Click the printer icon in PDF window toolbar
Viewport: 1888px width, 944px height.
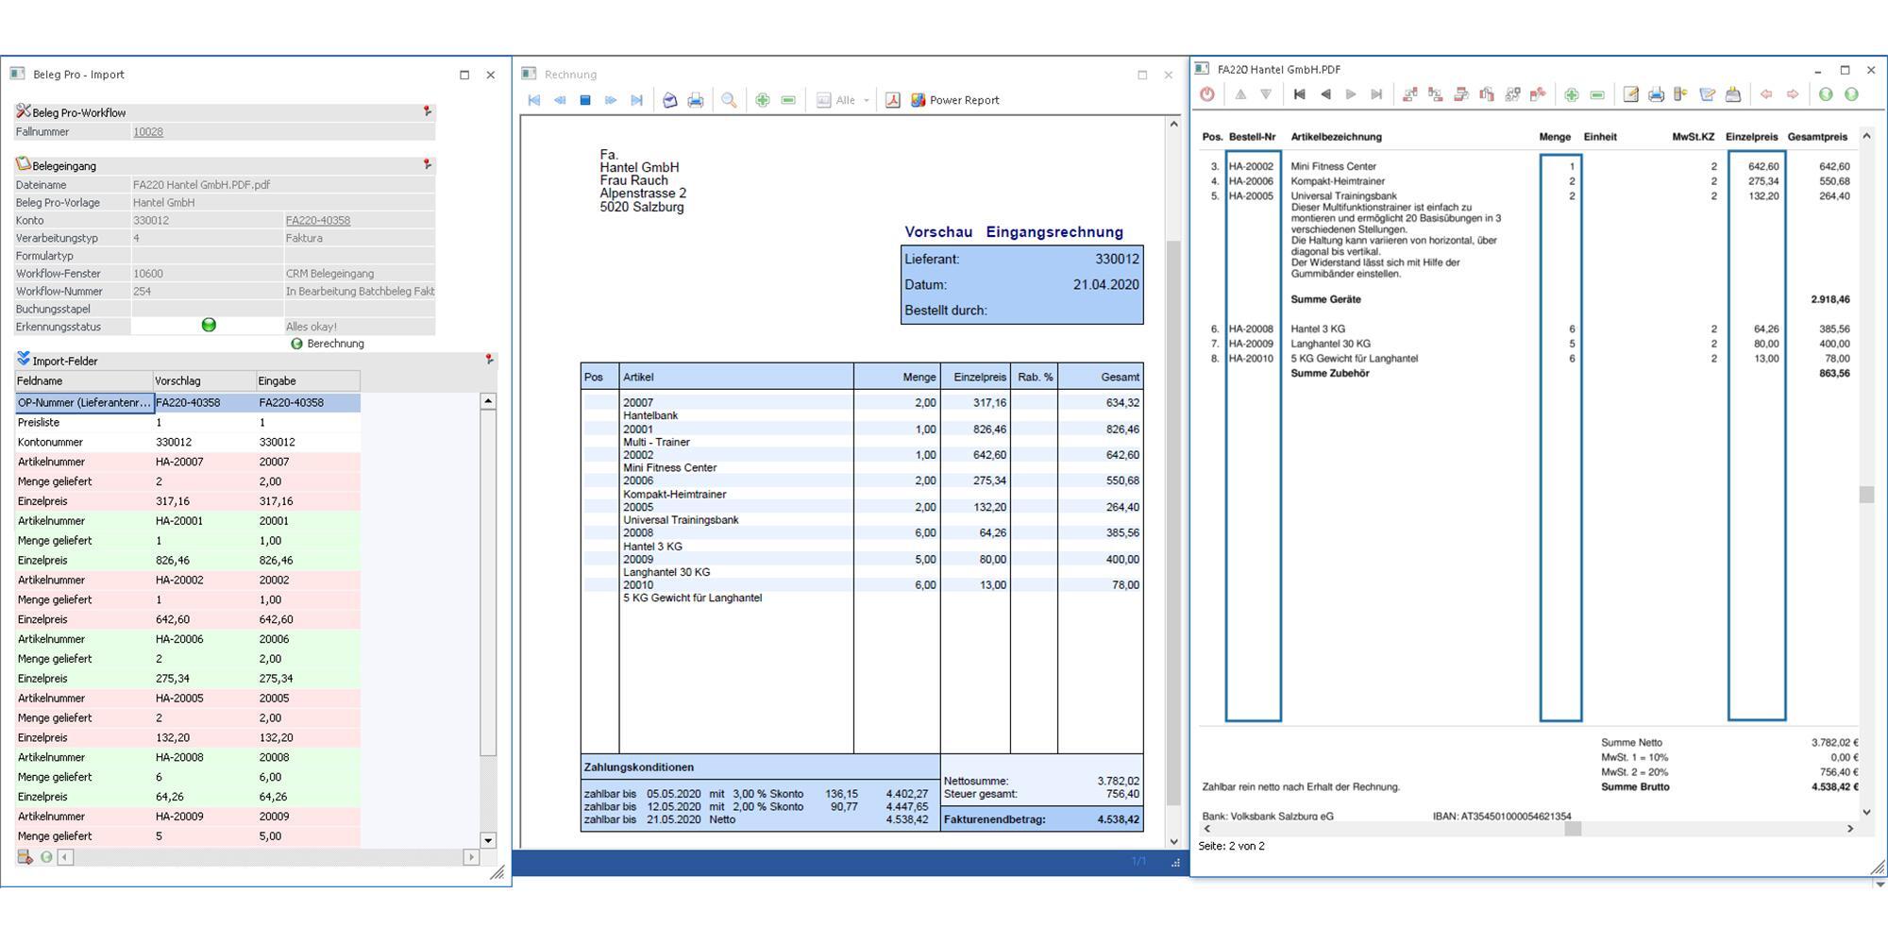tap(1656, 94)
